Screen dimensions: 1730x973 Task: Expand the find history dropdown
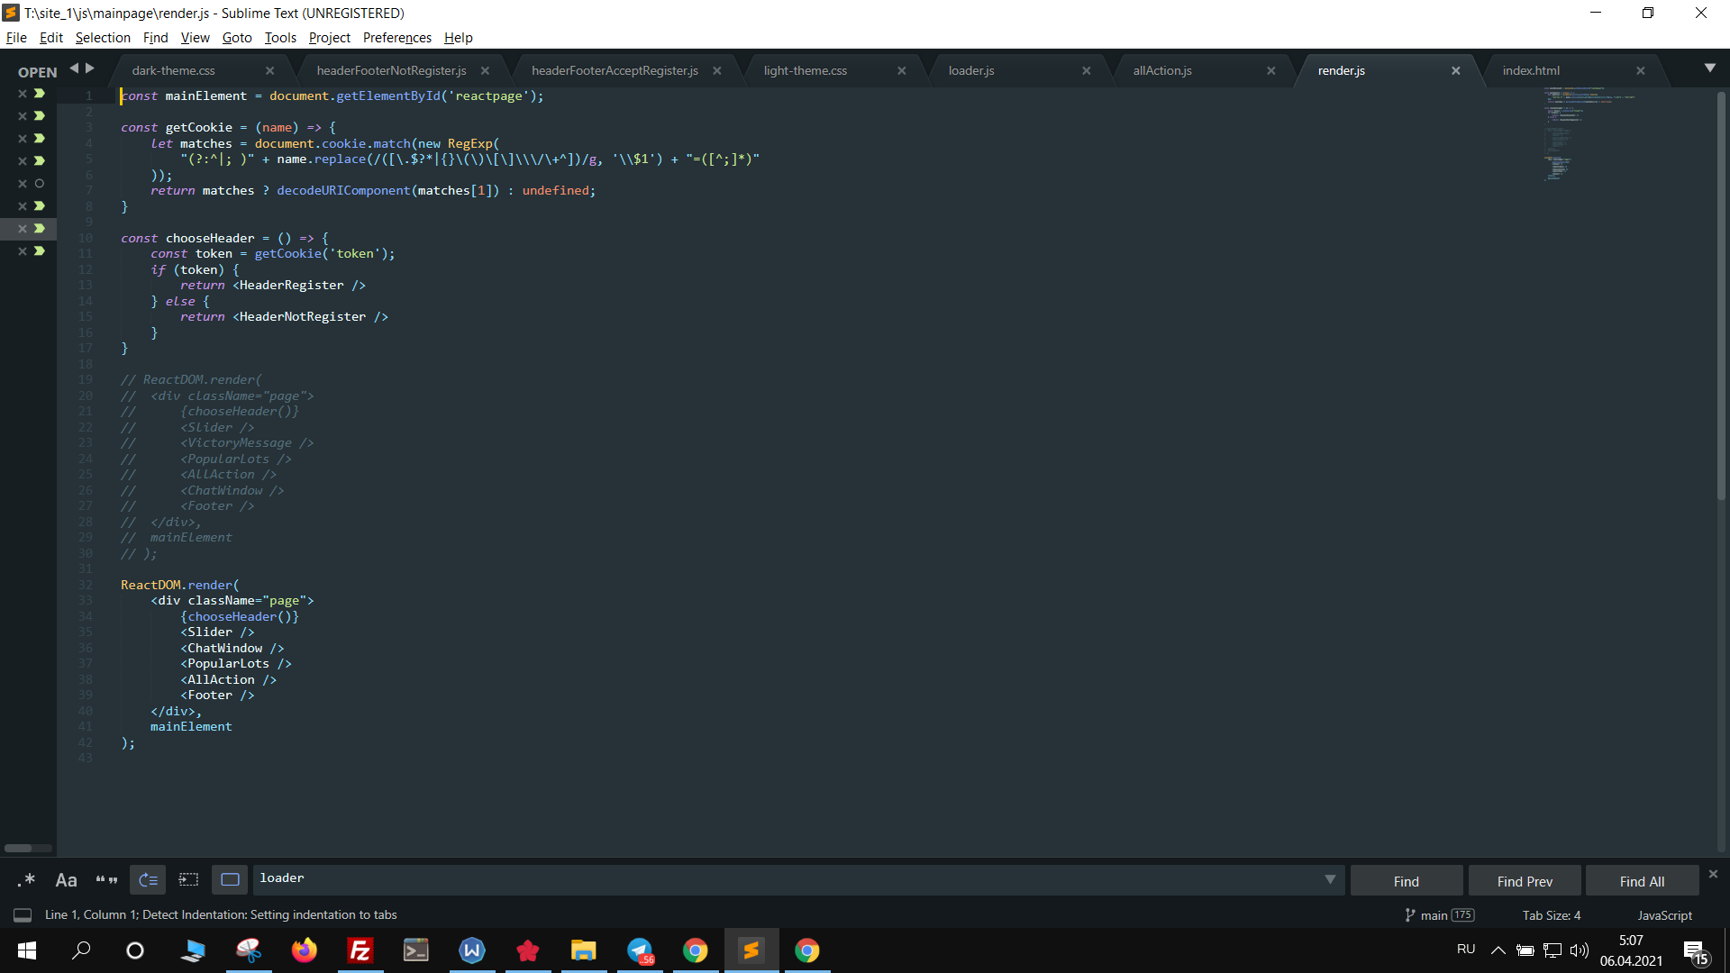(1330, 880)
